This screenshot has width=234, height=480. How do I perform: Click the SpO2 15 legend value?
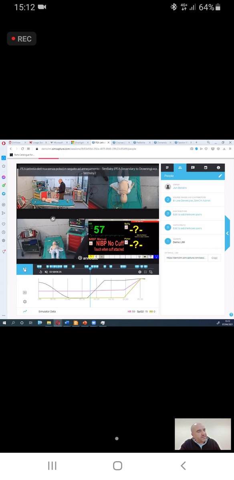pyautogui.click(x=142, y=311)
